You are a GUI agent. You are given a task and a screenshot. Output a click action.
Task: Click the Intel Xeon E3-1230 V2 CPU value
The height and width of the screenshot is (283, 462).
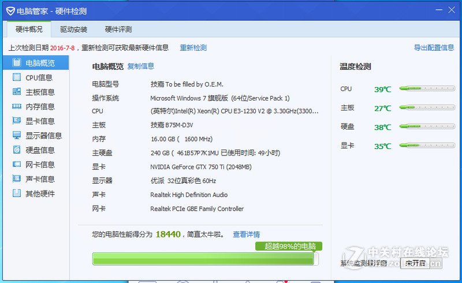(x=234, y=111)
